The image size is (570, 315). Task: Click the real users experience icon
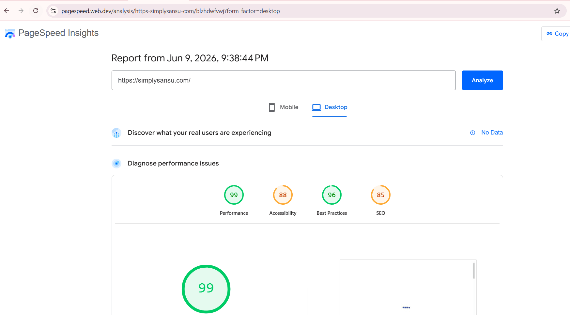tap(116, 133)
